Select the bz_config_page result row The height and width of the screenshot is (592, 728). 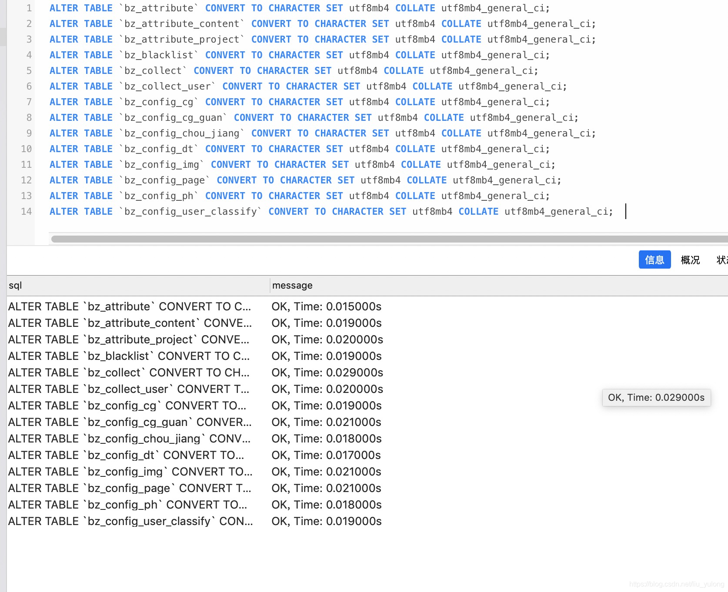130,489
